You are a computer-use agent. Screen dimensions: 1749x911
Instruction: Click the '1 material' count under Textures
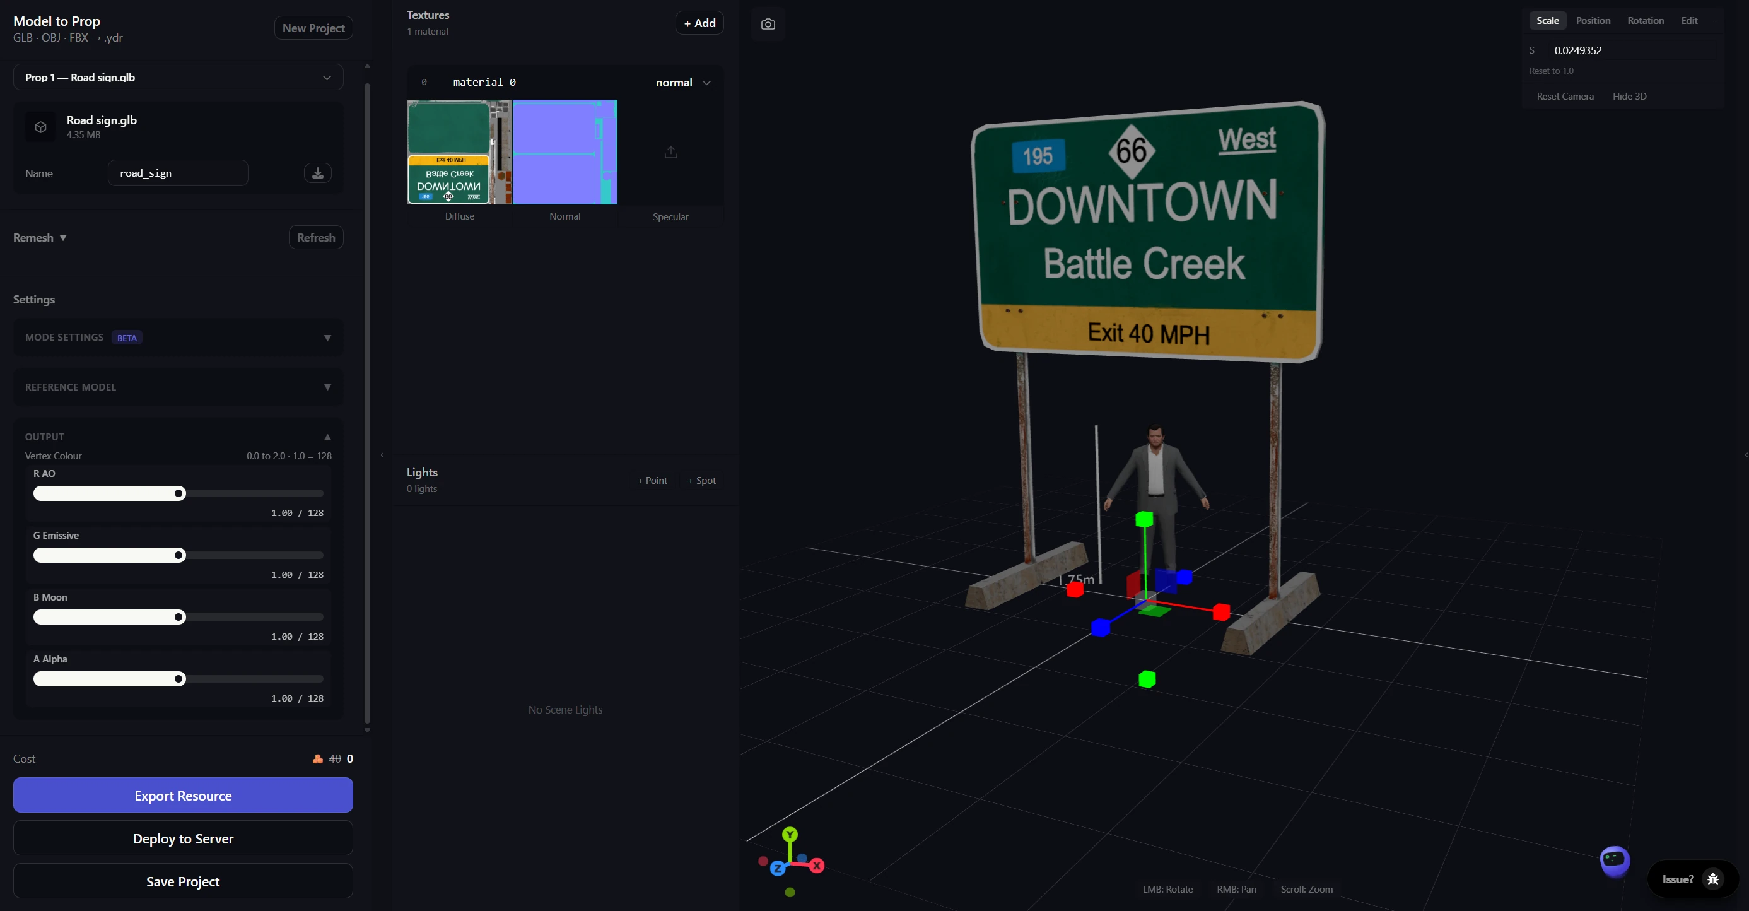tap(428, 32)
